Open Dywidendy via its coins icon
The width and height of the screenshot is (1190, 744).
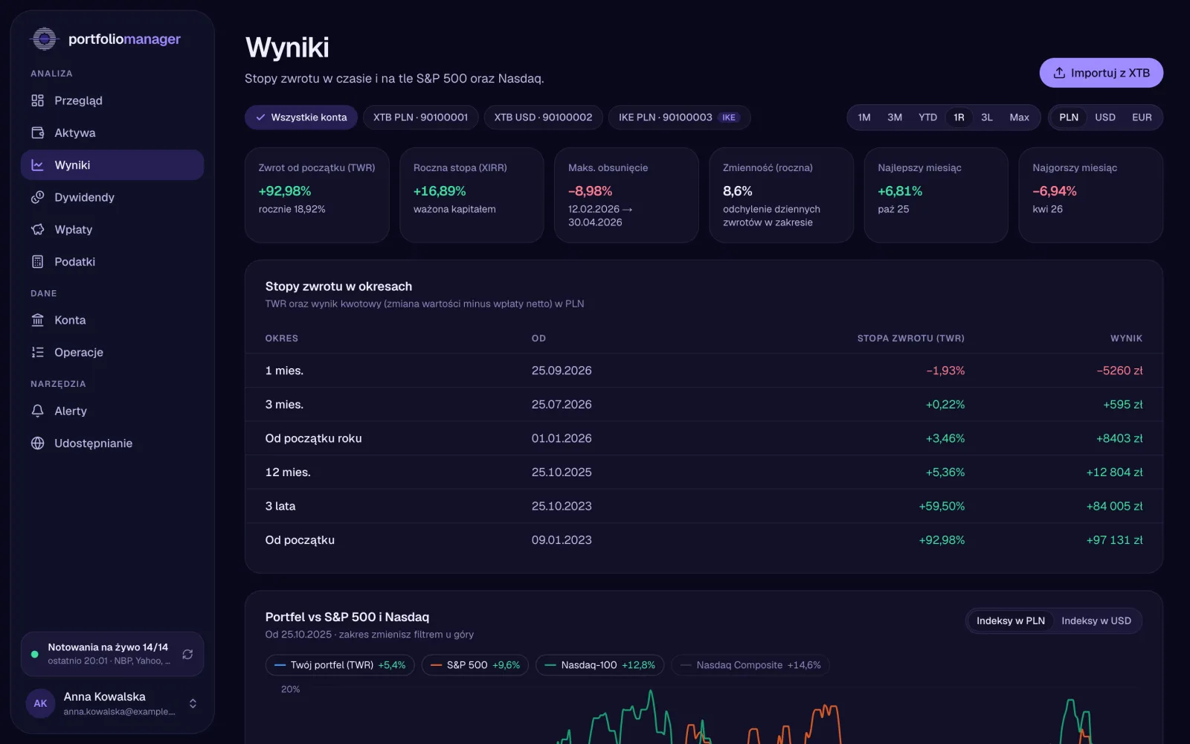(38, 197)
